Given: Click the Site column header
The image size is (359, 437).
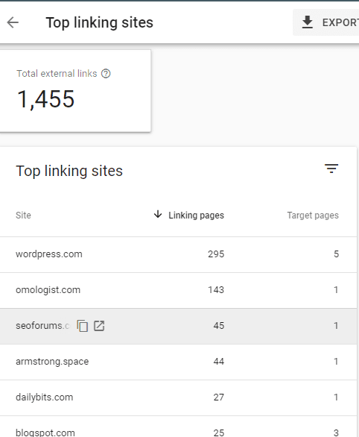Looking at the screenshot, I should coord(23,216).
